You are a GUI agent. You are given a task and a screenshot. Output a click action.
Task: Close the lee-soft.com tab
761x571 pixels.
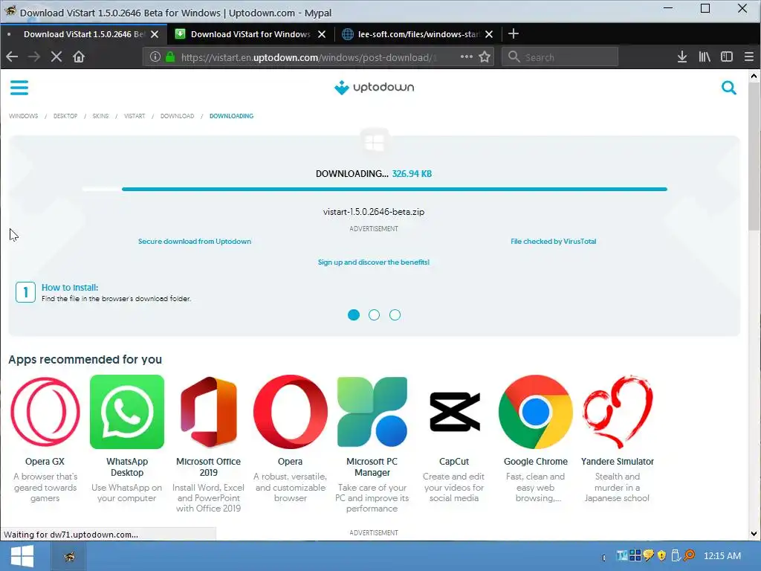click(489, 34)
